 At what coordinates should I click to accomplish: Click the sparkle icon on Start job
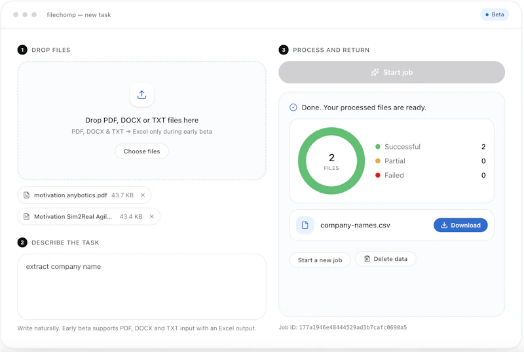[x=375, y=72]
